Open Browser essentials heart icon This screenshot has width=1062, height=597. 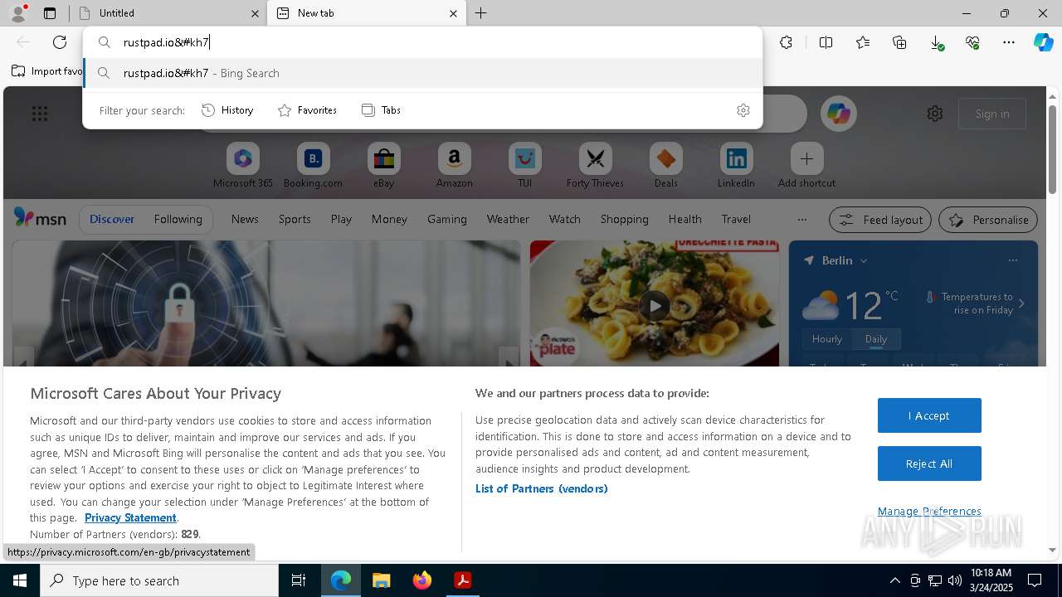tap(972, 42)
